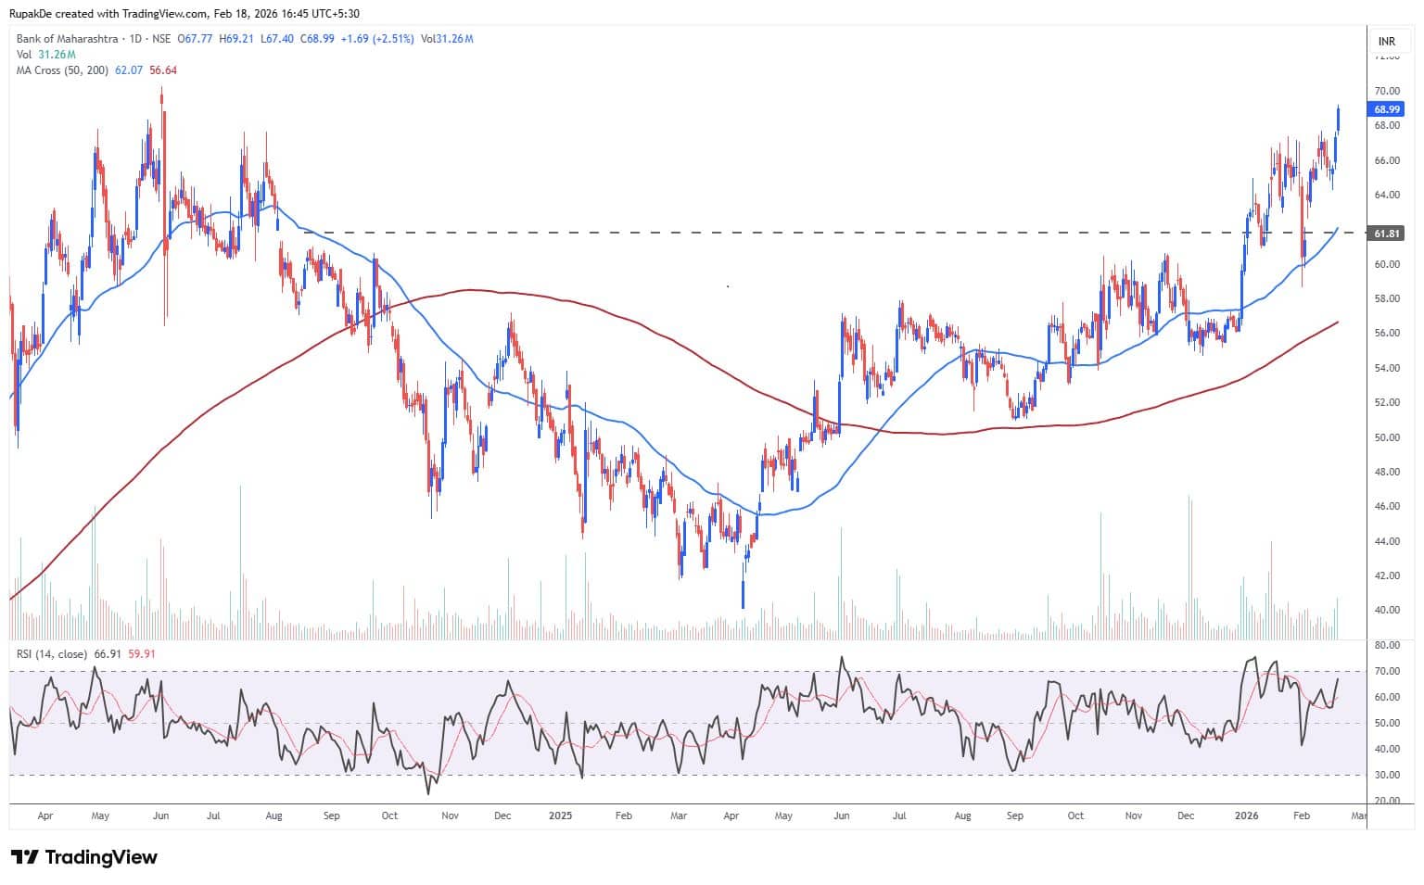Click the 52.00 price scale label

click(1387, 402)
